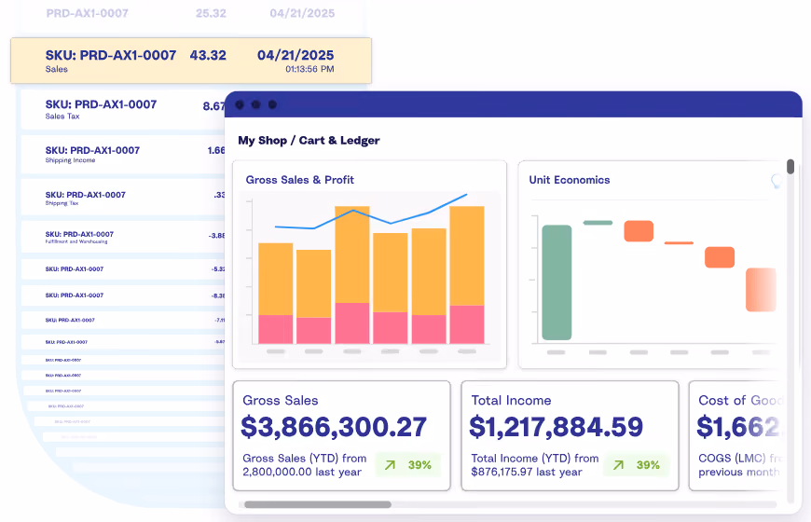Select the Shipping Income ledger row
811x522 pixels.
coord(123,154)
